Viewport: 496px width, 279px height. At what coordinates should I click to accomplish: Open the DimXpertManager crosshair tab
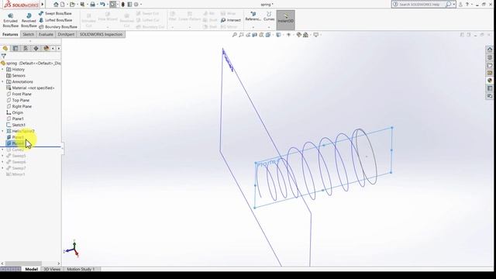[36, 48]
